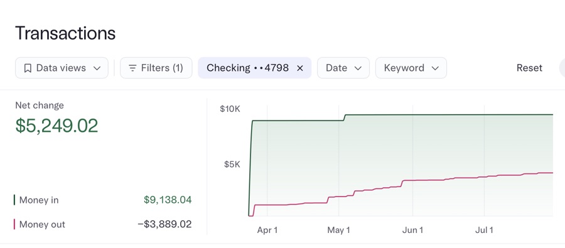This screenshot has width=565, height=248.
Task: Click the Money in label
Action: (x=39, y=200)
